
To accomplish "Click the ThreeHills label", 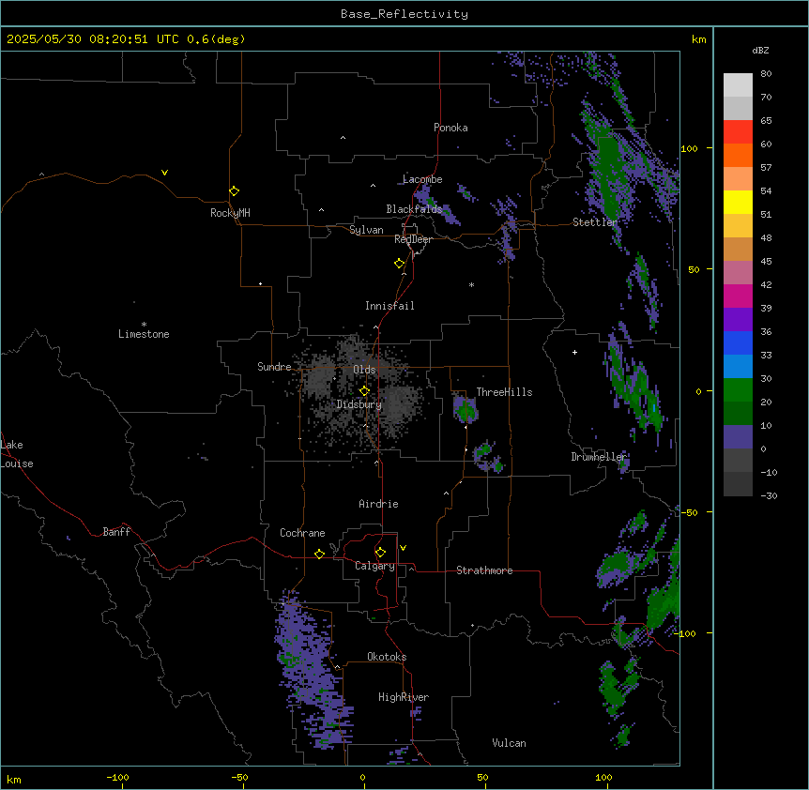I will (x=504, y=392).
